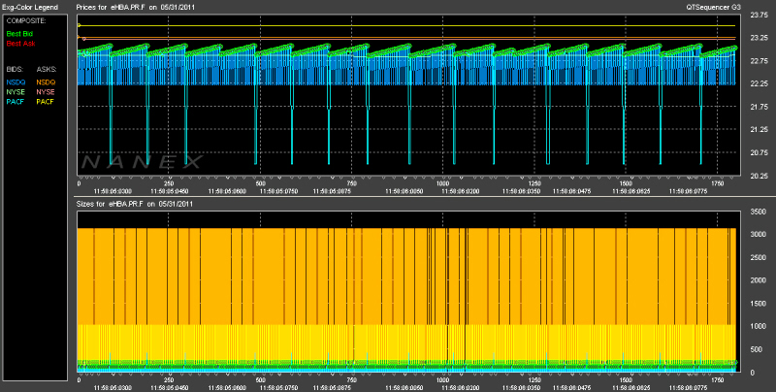This screenshot has width=776, height=392.
Task: Click the 23.25 price axis value
Action: click(x=760, y=38)
